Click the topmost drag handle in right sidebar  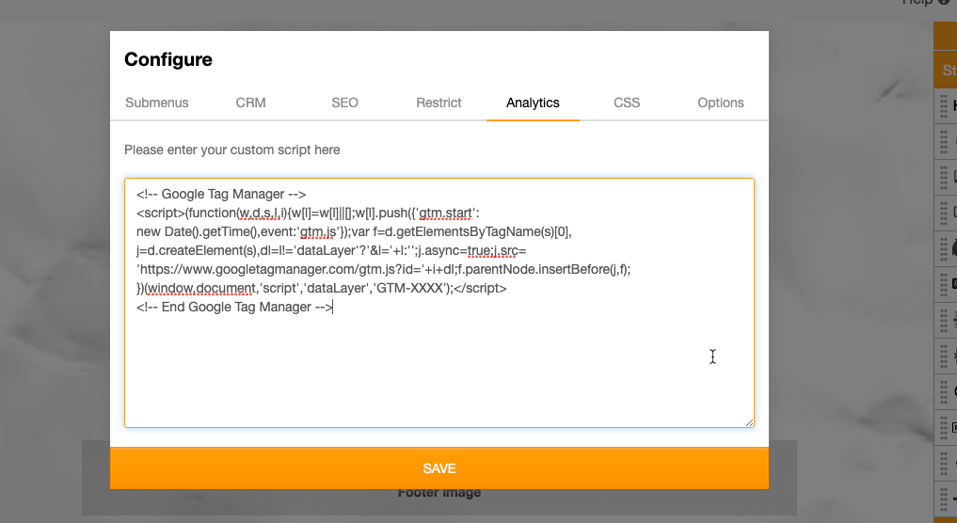click(944, 105)
